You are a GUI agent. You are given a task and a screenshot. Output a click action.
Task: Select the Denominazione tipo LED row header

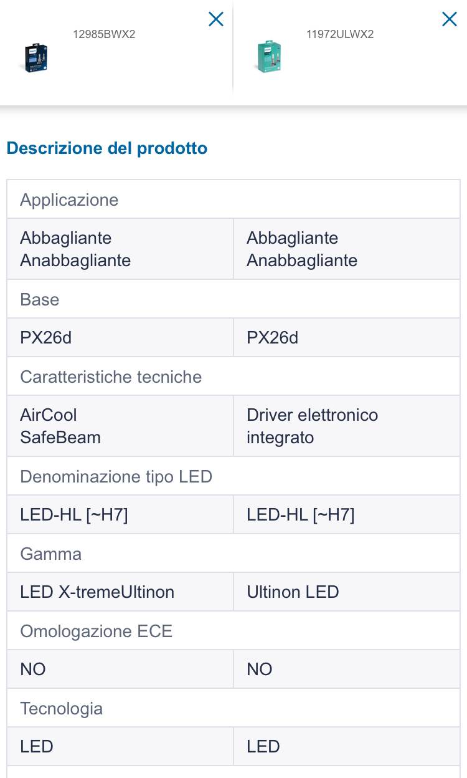point(116,477)
